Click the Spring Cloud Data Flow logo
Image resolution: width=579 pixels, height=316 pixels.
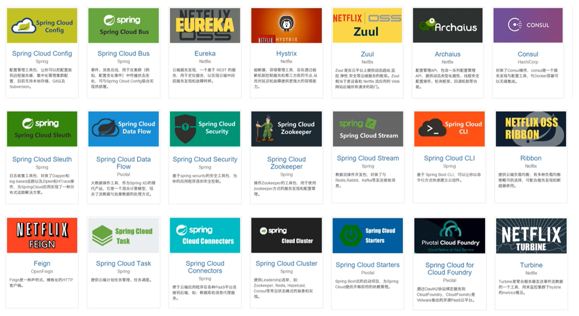[x=124, y=129]
